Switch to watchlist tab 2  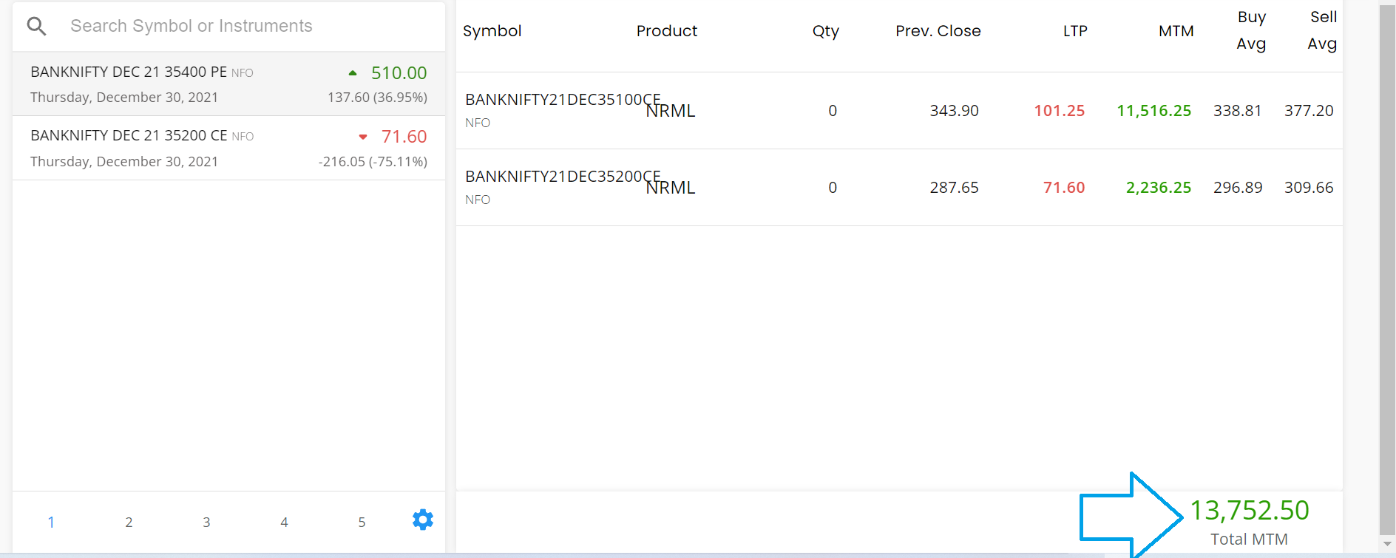point(129,522)
